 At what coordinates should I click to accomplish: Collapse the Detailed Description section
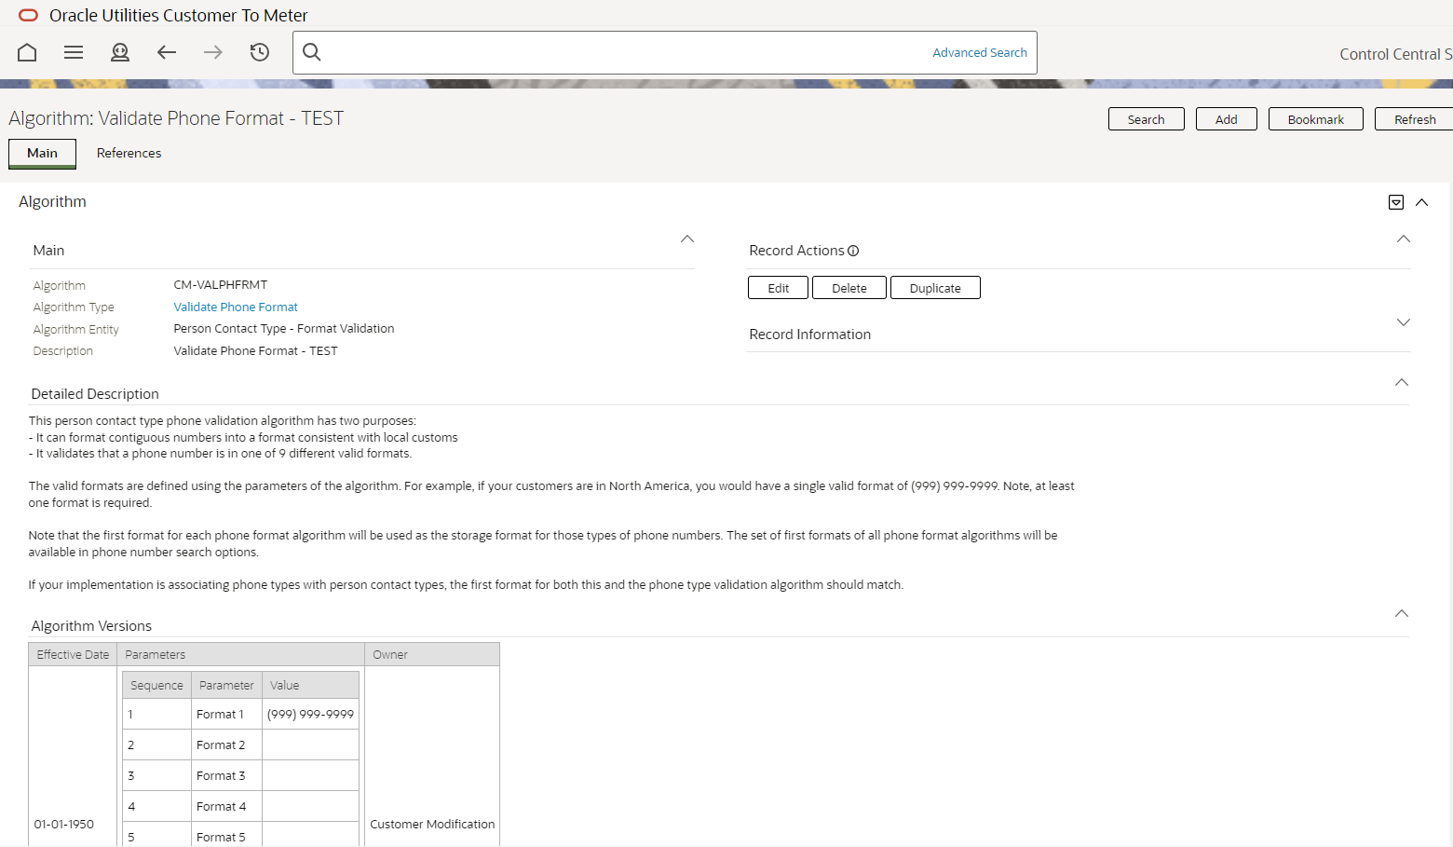(1402, 381)
